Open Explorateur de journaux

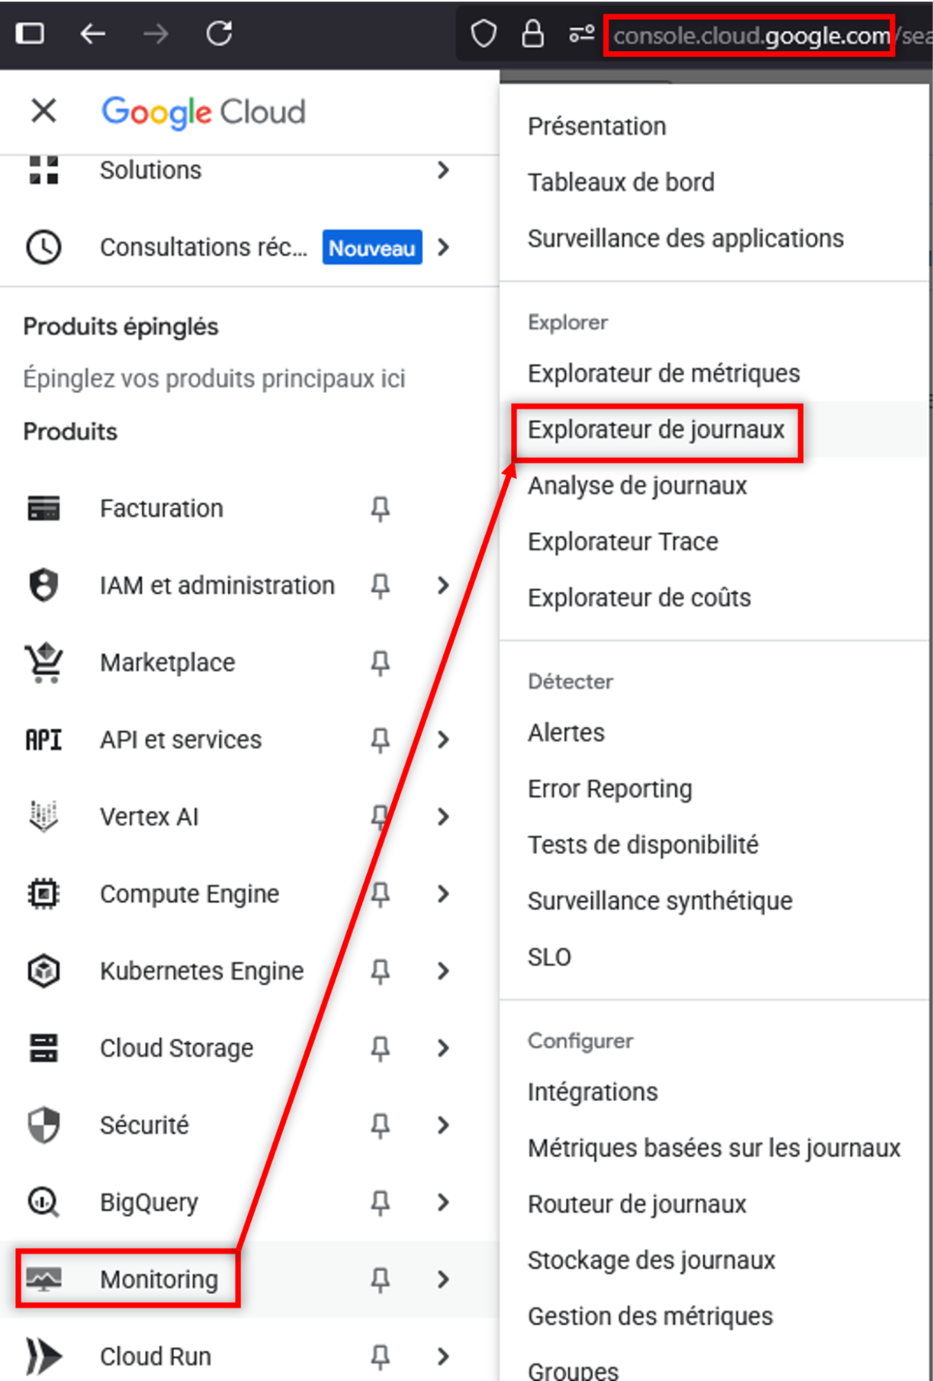[x=656, y=430]
